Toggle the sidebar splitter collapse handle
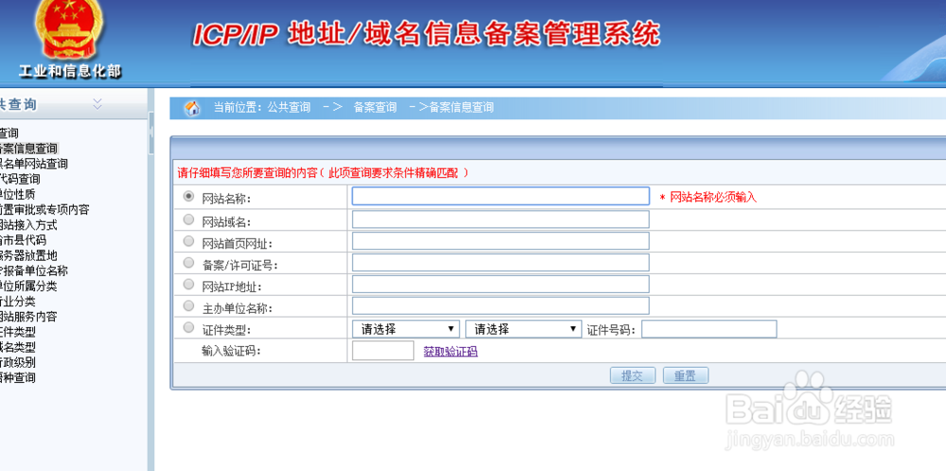Screen dimensions: 946x471 click(x=150, y=132)
